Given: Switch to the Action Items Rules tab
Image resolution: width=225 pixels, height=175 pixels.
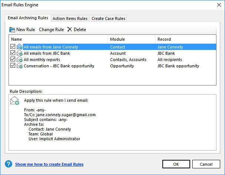Looking at the screenshot, I should (x=70, y=18).
